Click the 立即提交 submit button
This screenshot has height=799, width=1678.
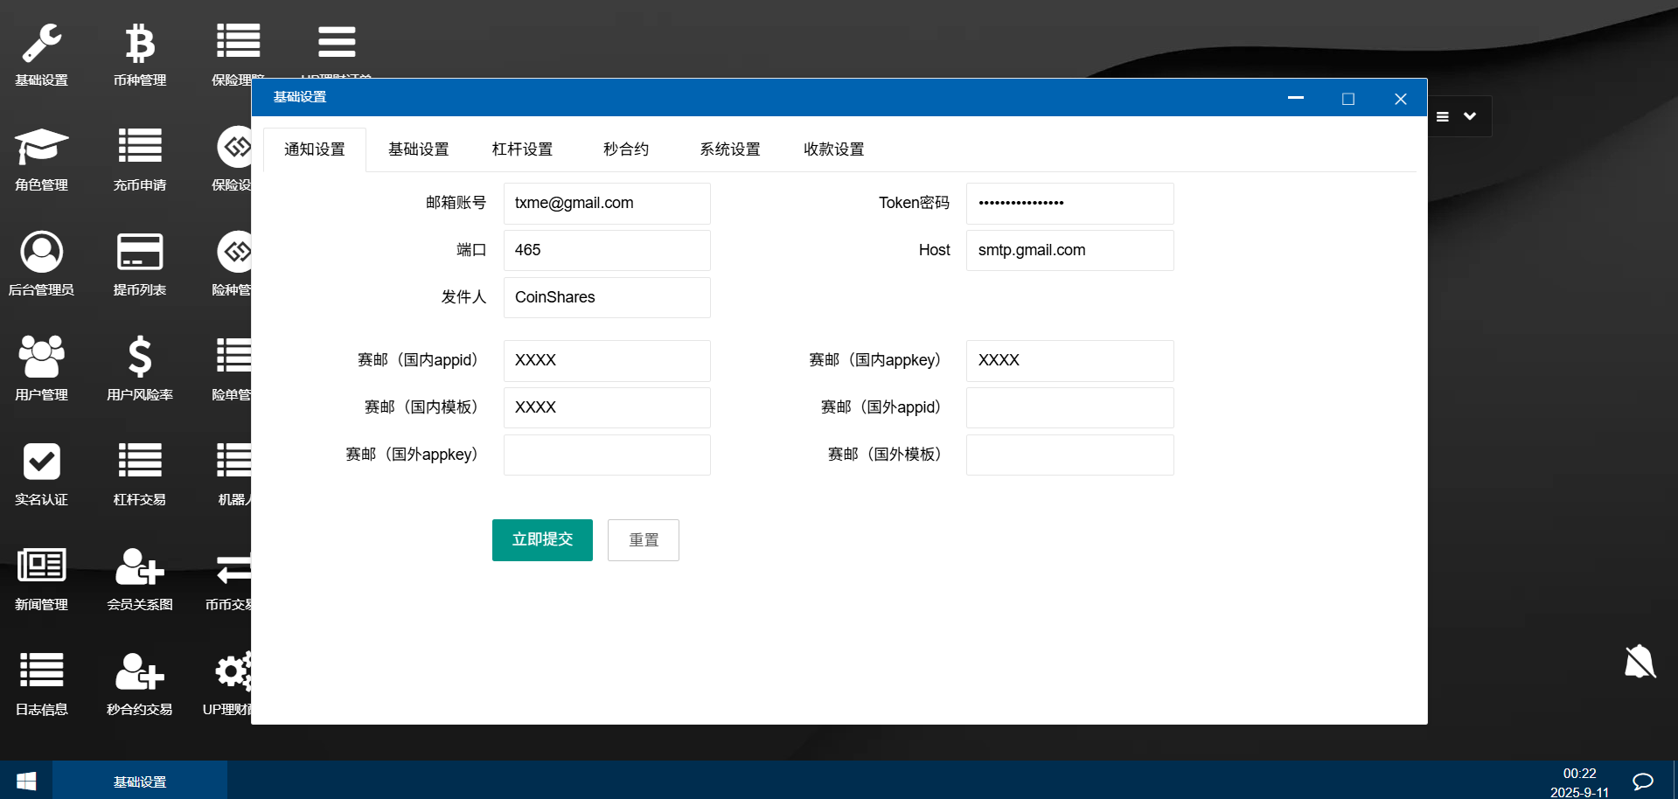click(542, 540)
